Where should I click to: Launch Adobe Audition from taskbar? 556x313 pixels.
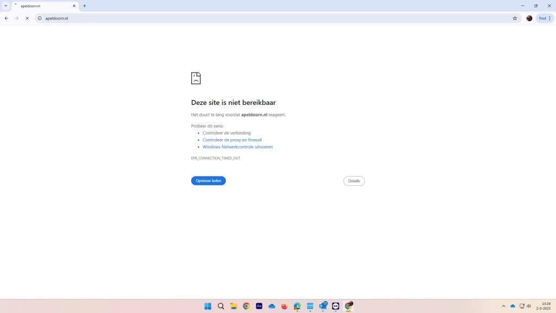259,306
